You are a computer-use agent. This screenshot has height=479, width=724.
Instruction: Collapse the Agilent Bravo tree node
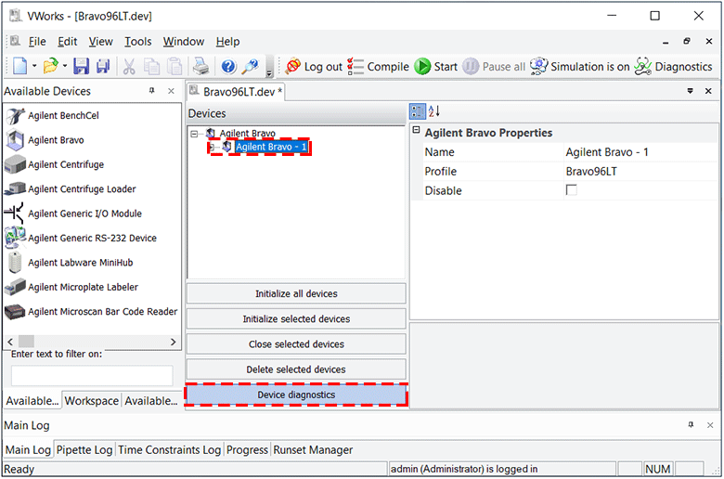(194, 134)
